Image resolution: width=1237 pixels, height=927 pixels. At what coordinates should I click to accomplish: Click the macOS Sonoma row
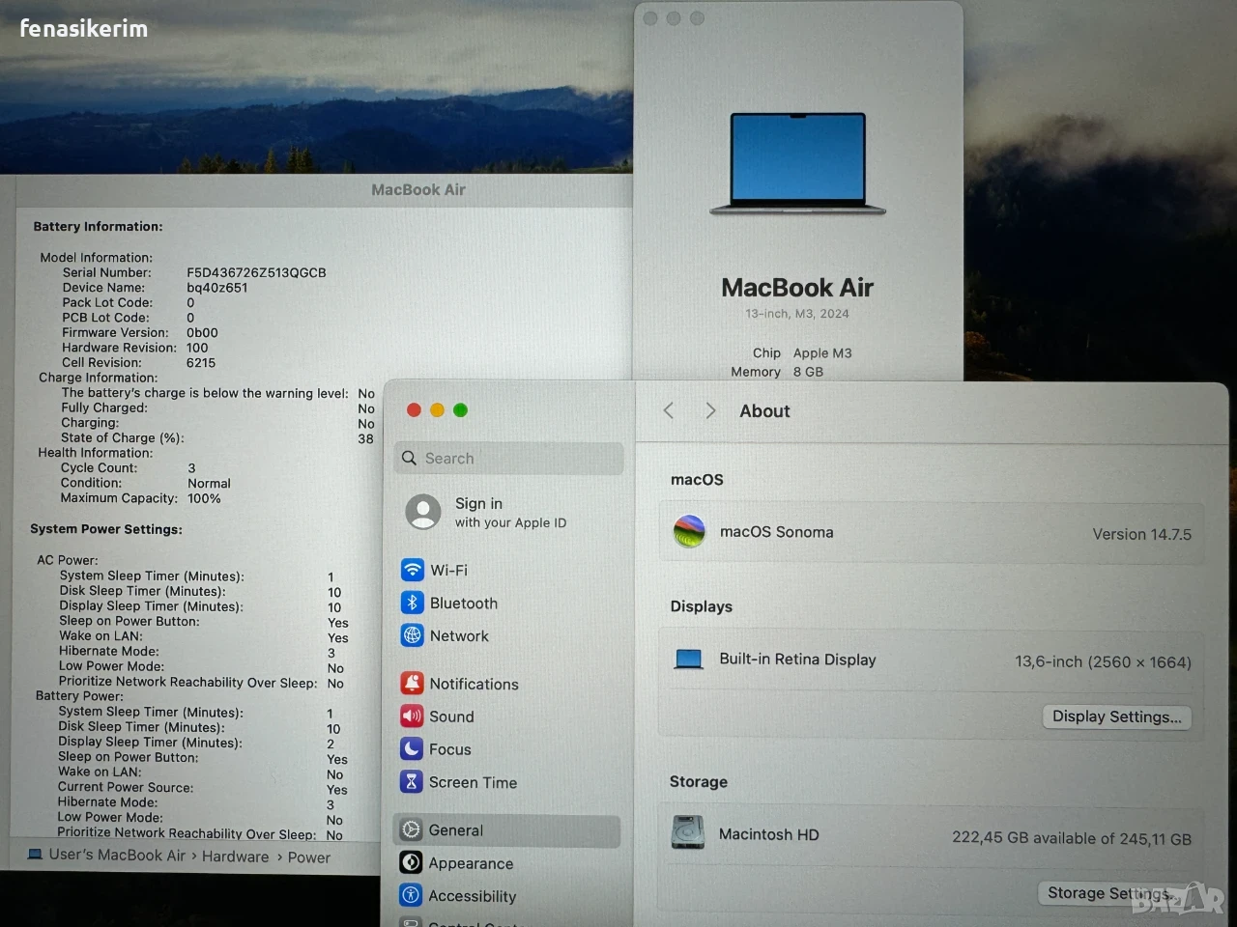point(932,532)
